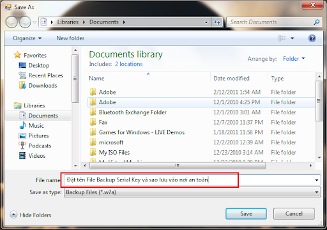Click the Refresh button beside address bar
Viewport: 327px width, 230px height.
217,22
